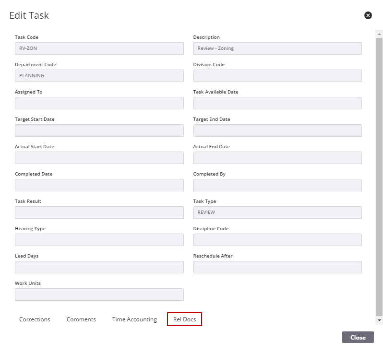Focus the Target Start Date field
The height and width of the screenshot is (353, 383).
pos(99,130)
